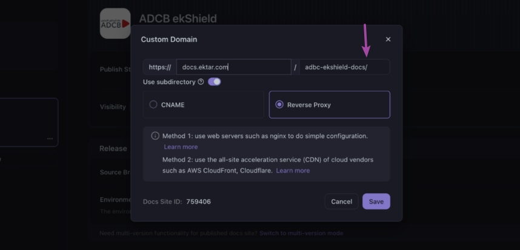The width and height of the screenshot is (520, 250).
Task: Click the ADCB logo thumbnail
Action: tap(115, 24)
